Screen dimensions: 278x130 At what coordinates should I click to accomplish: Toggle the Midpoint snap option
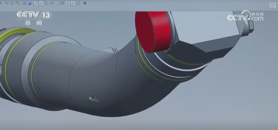(x=41, y=3)
